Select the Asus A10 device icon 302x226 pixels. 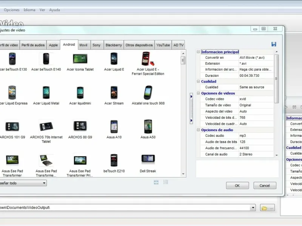coord(114,127)
